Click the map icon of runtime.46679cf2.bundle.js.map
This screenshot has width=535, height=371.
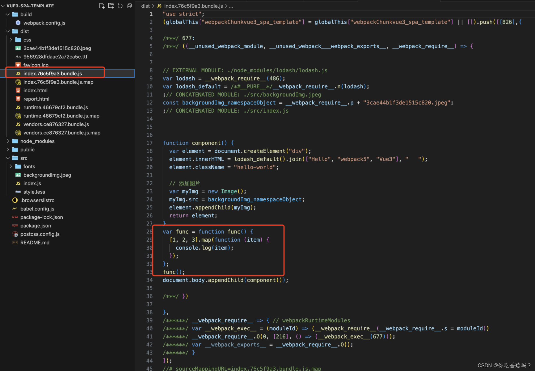(18, 116)
